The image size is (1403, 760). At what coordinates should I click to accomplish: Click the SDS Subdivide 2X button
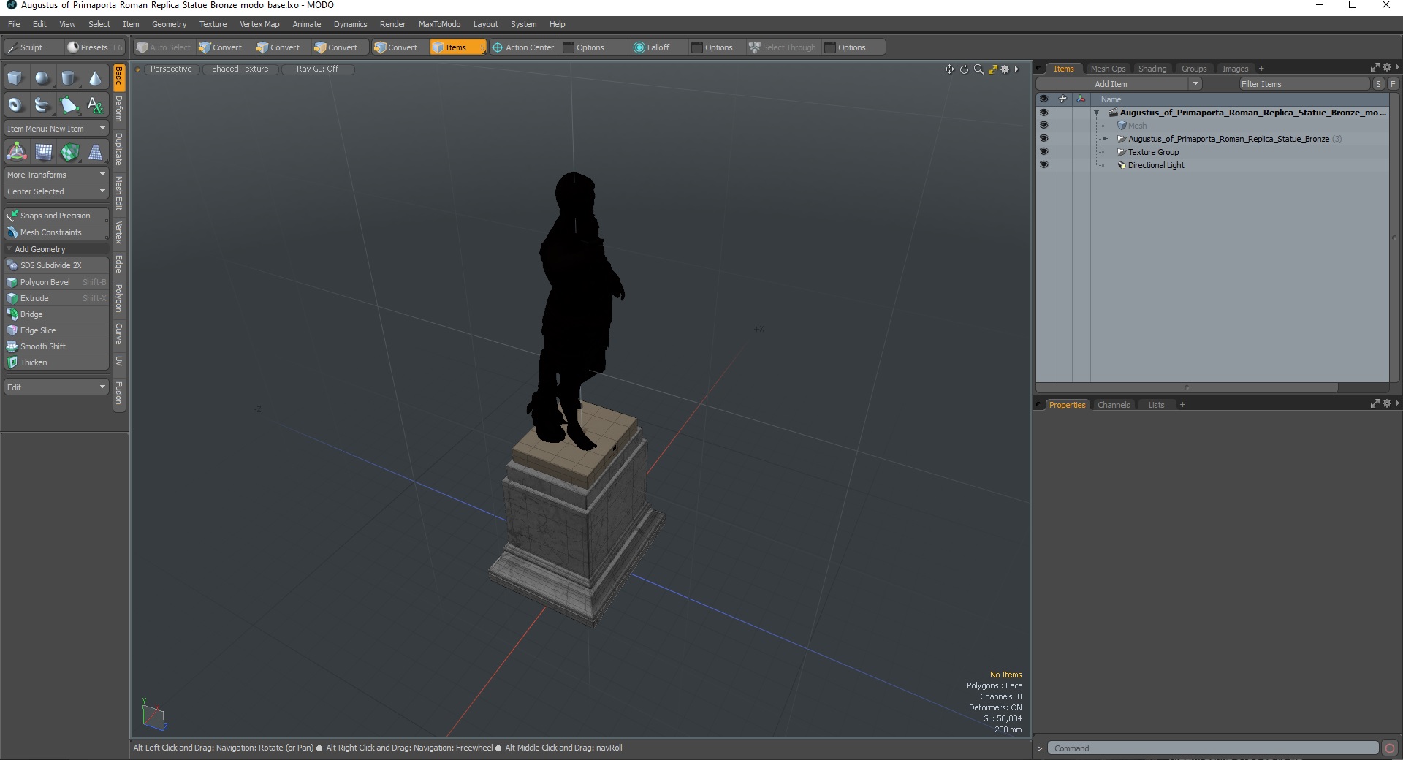tap(56, 265)
